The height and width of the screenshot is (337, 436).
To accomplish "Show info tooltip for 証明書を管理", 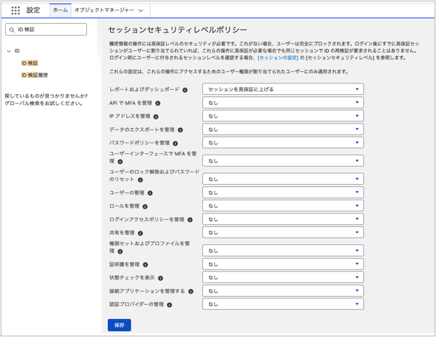I will pos(145,265).
